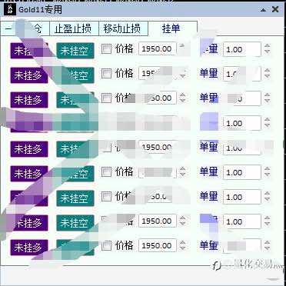The height and width of the screenshot is (286, 286).
Task: Tick the checkbox in the first order row
Action: pyautogui.click(x=106, y=48)
